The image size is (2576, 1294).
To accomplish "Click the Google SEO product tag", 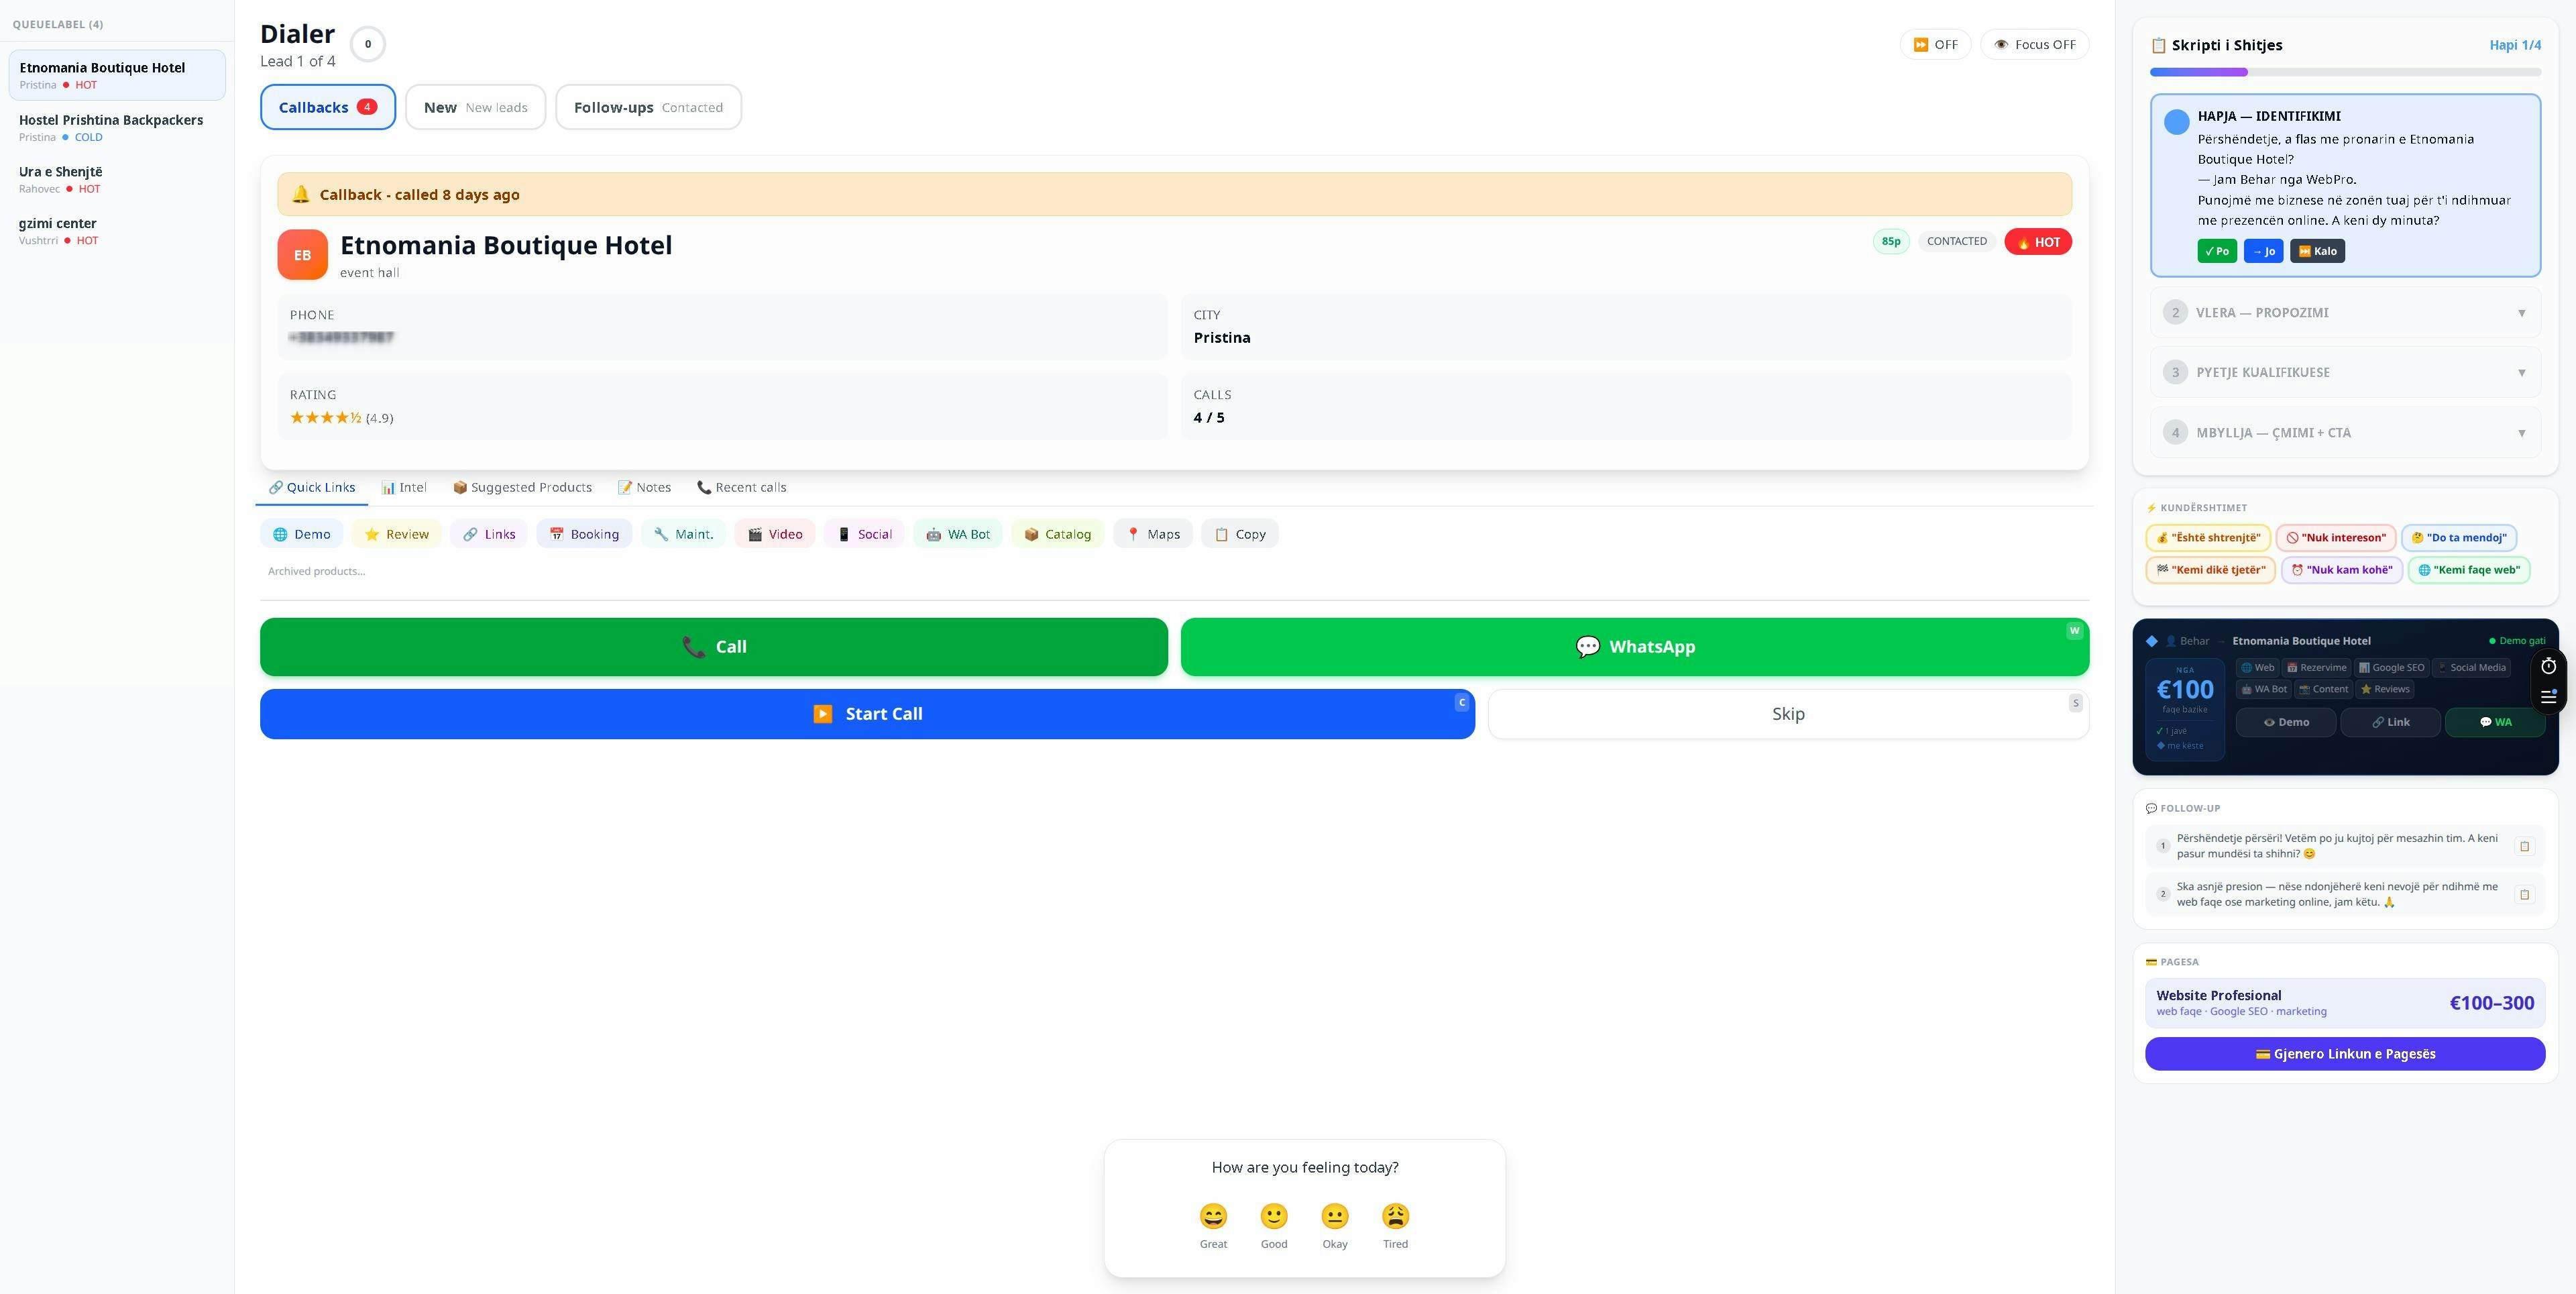I will 2391,668.
